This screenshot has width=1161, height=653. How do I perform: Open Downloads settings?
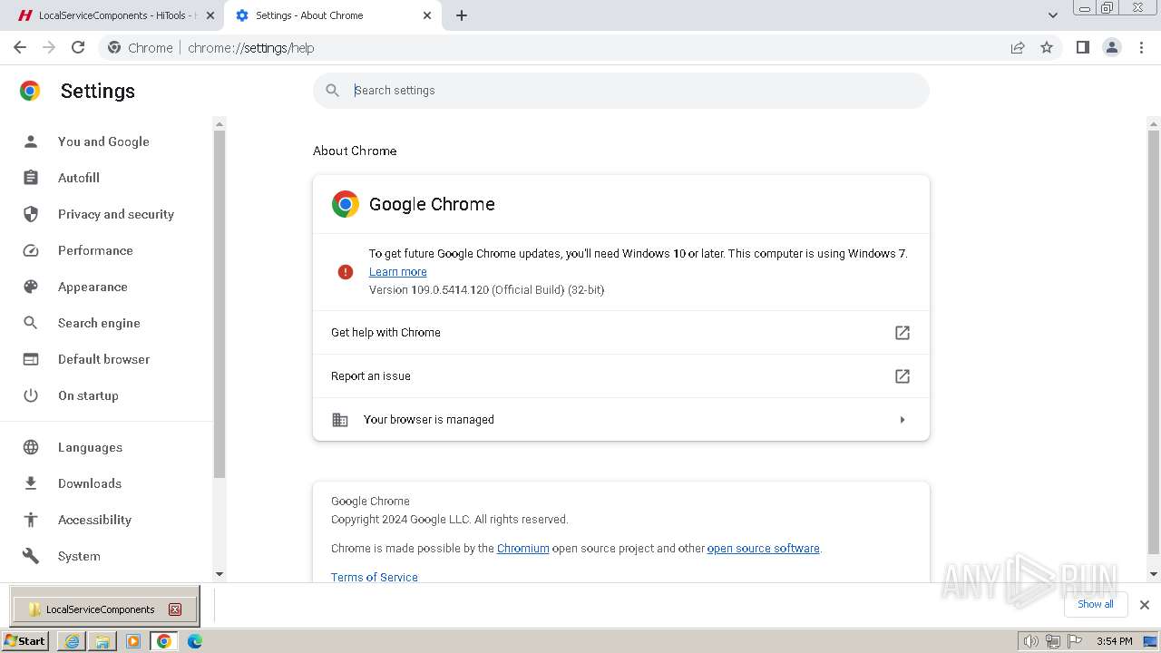90,483
